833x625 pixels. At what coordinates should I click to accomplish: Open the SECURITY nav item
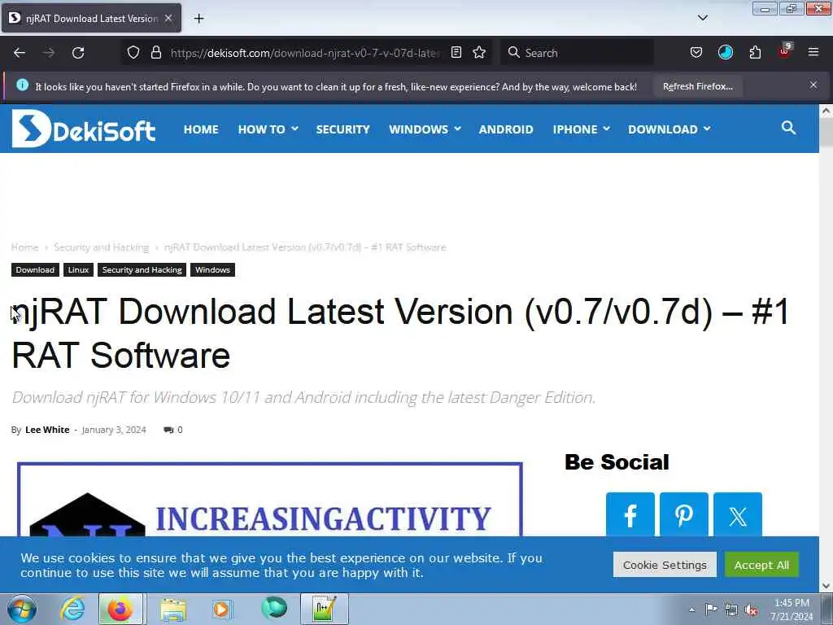click(342, 129)
